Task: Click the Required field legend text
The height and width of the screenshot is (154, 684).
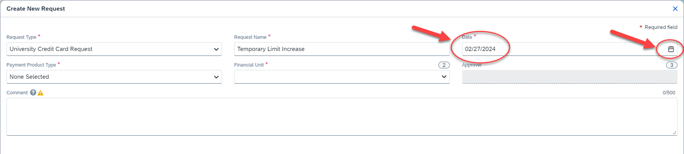Action: point(661,27)
